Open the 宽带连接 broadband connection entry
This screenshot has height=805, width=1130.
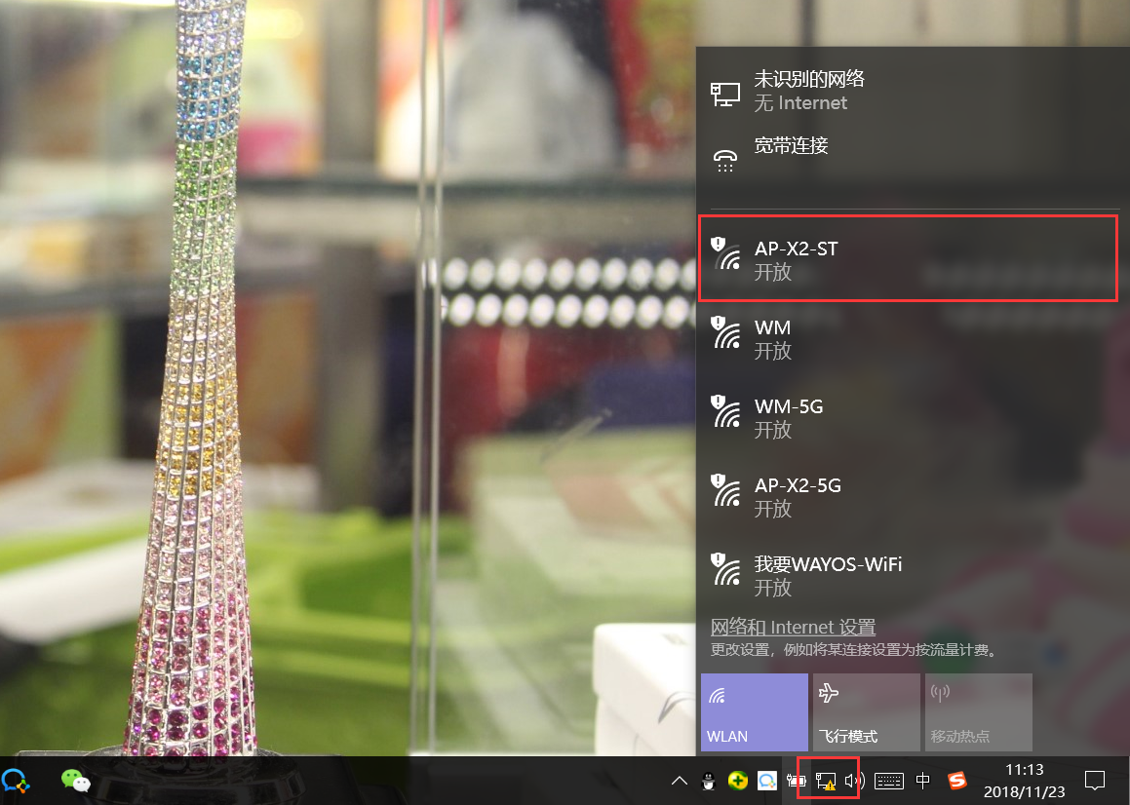(x=908, y=156)
